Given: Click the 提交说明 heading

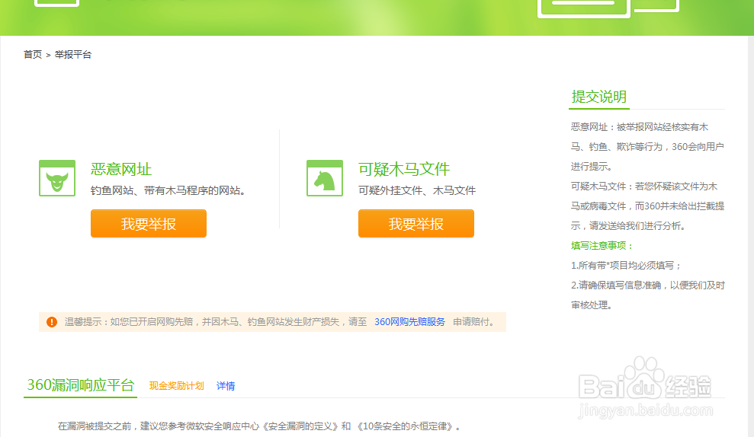Looking at the screenshot, I should tap(598, 97).
